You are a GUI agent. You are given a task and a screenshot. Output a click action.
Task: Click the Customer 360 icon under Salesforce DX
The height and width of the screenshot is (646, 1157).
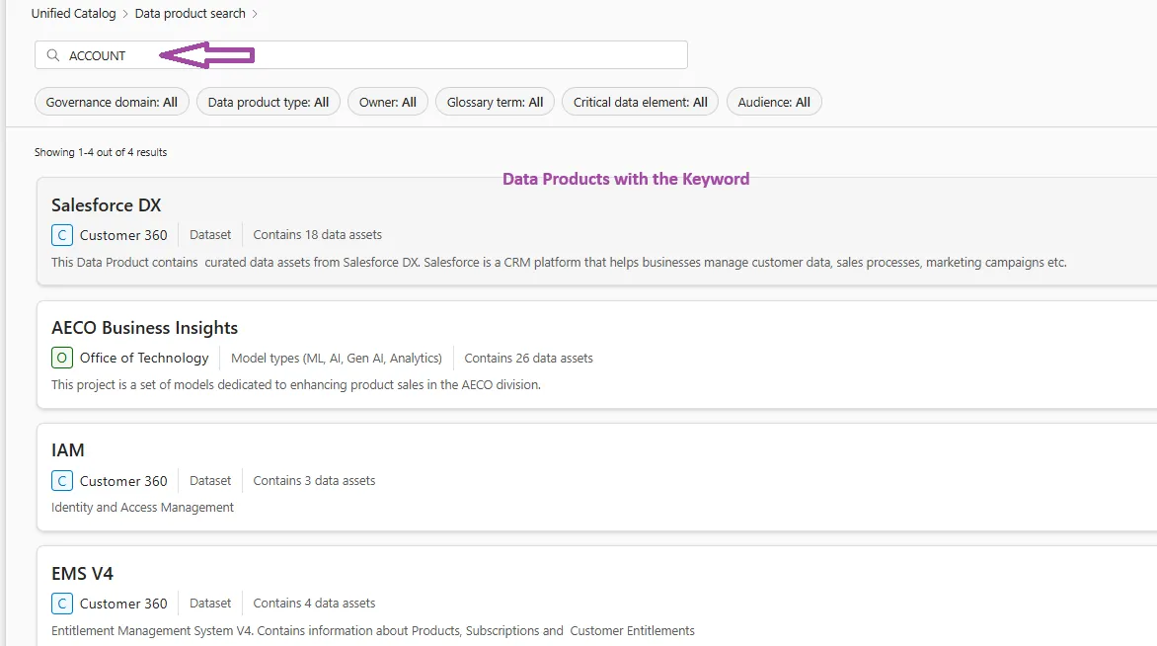[62, 235]
